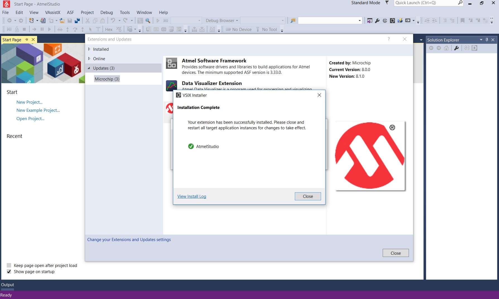499x299 pixels.
Task: Click the No Device chip button
Action: point(239,30)
